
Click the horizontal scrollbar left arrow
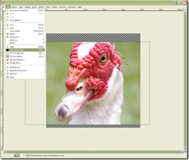(5, 152)
